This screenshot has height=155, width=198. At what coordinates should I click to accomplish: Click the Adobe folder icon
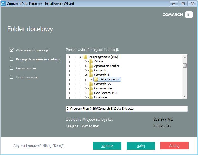click(91, 61)
